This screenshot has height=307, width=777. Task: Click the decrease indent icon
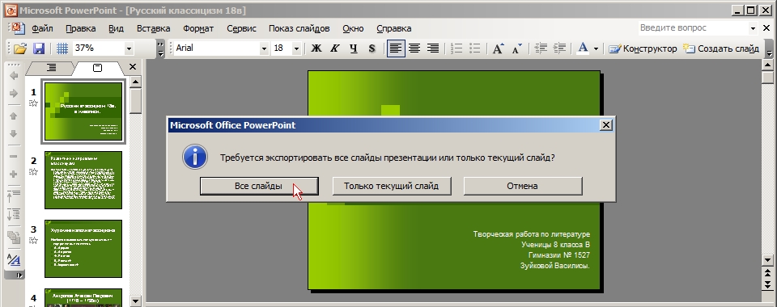point(541,48)
